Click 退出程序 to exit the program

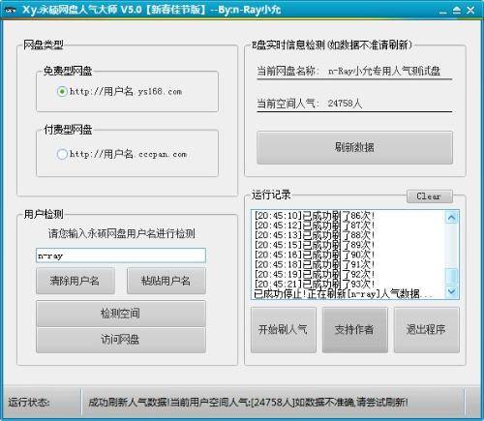point(426,329)
